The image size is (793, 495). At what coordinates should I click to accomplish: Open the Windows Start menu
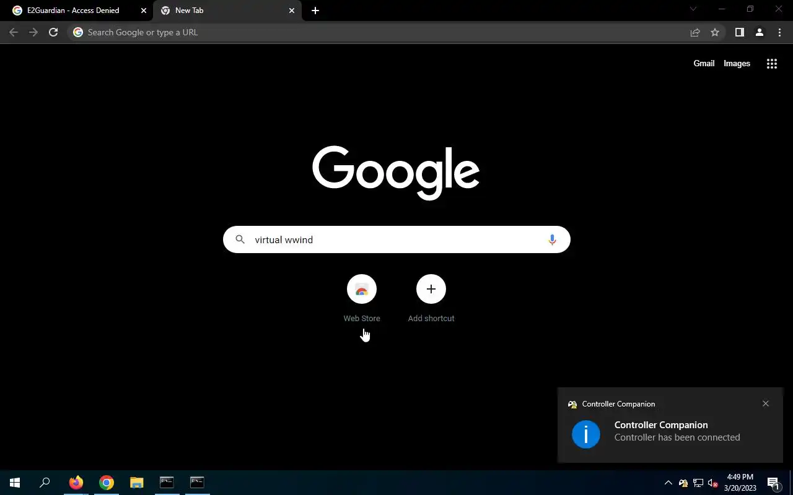[x=15, y=483]
